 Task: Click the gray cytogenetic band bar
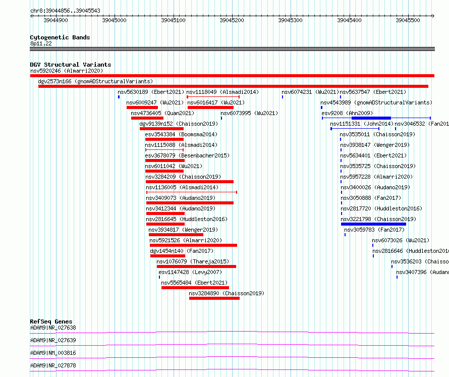(232, 49)
